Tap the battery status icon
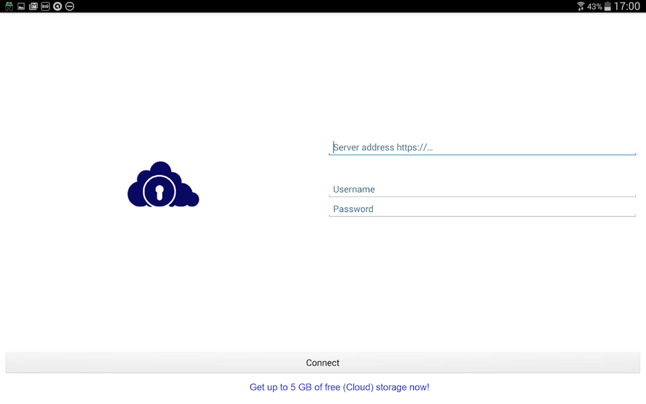The image size is (646, 404). point(607,6)
